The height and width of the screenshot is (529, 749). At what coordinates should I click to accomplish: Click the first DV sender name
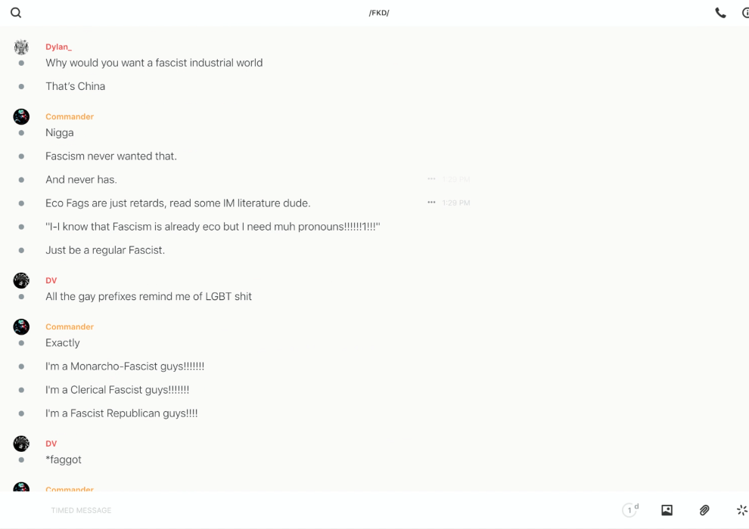(51, 280)
